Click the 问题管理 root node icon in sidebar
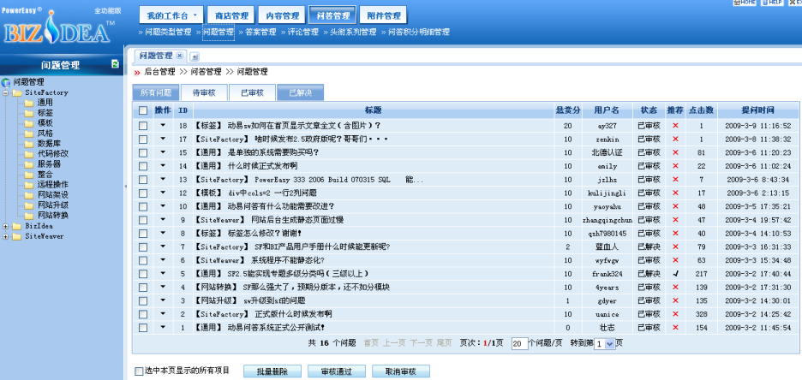Screen dimensions: 802x380 [x=7, y=82]
